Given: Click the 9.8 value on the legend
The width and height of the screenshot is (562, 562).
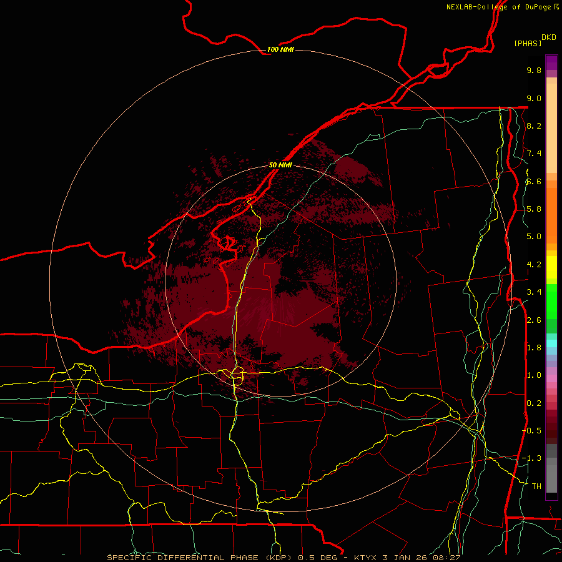Looking at the screenshot, I should coord(534,70).
